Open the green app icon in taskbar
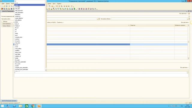The image size is (192, 108). click(x=27, y=106)
